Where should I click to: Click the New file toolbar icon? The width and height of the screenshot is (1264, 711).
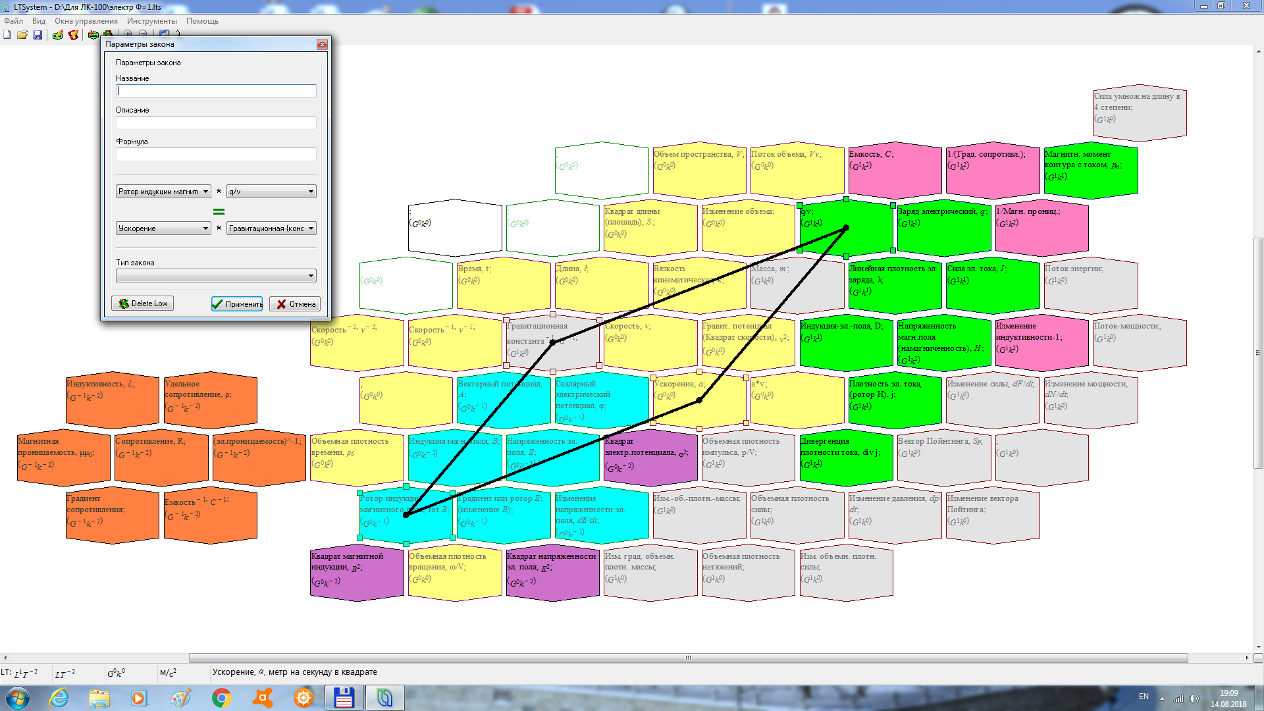coord(7,35)
